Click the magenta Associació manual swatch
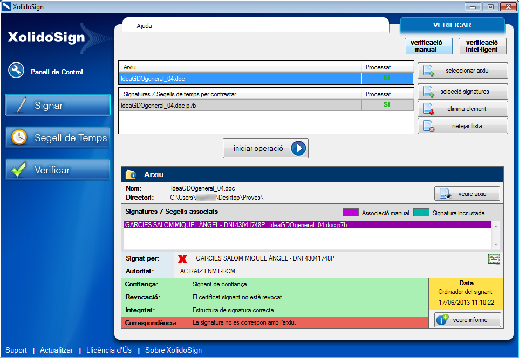Image resolution: width=519 pixels, height=358 pixels. 351,212
